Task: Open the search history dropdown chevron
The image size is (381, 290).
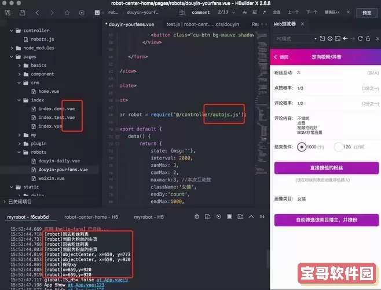Action: [x=233, y=12]
